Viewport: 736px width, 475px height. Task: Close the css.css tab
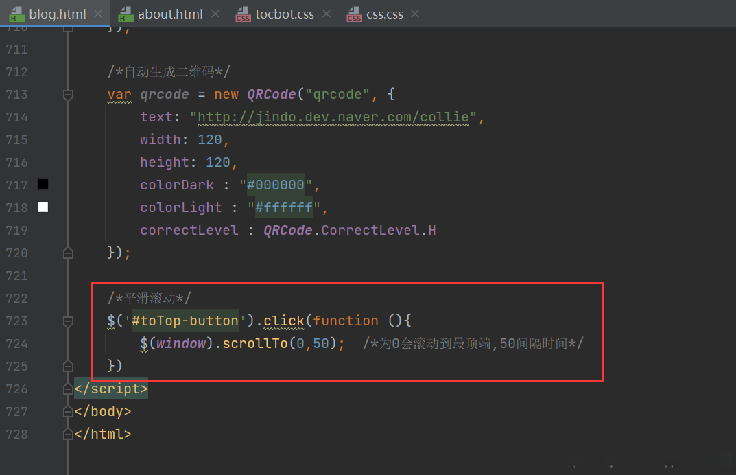[415, 14]
